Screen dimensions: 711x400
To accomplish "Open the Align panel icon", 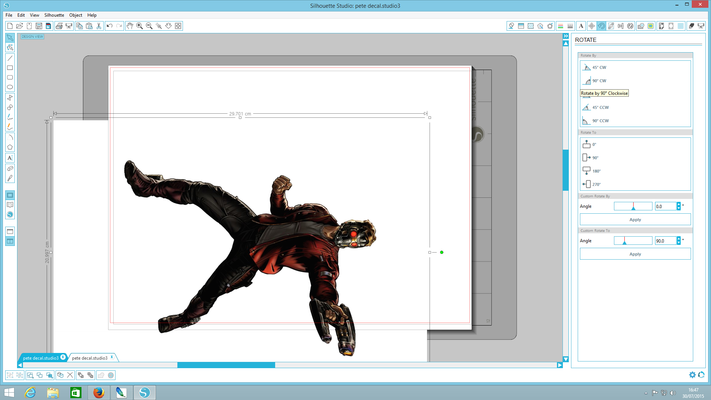I will click(621, 26).
